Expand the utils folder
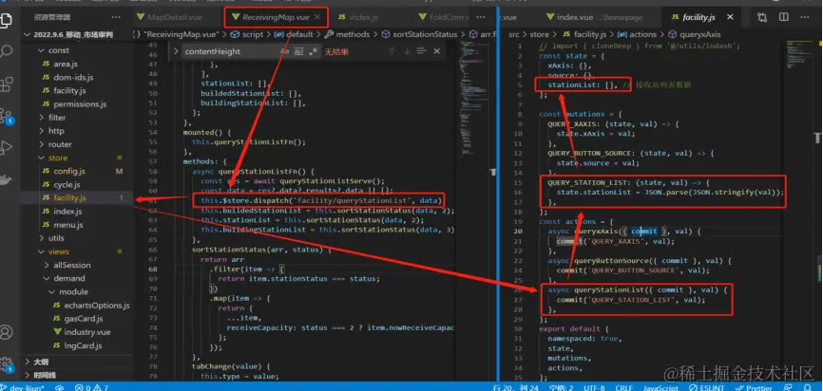Image resolution: width=823 pixels, height=391 pixels. point(56,238)
